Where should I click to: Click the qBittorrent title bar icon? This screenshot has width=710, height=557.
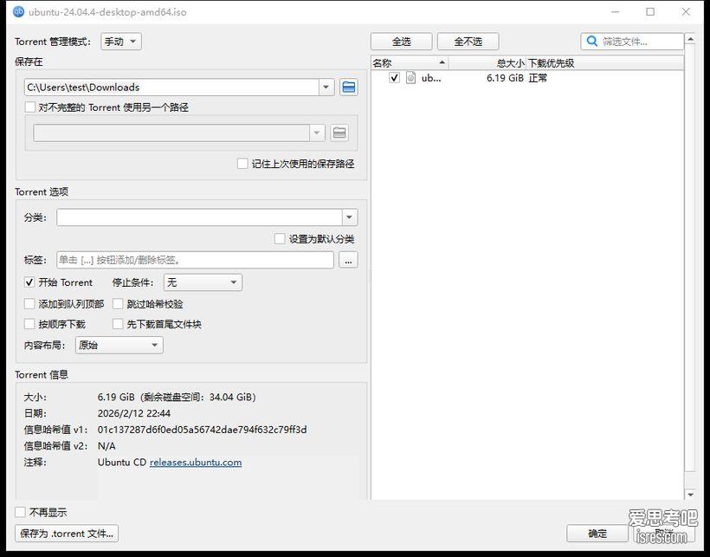[18, 12]
